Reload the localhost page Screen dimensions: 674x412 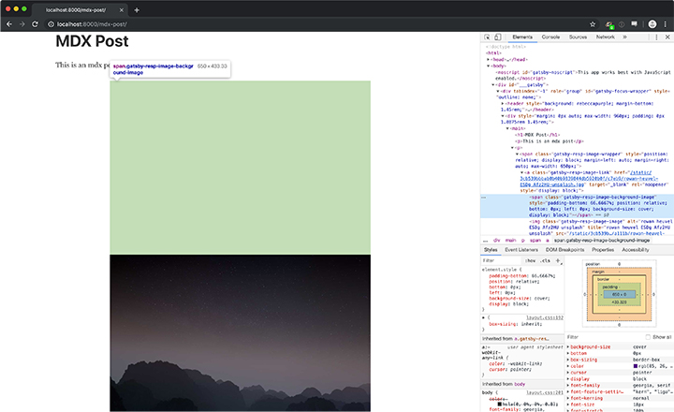tap(36, 24)
